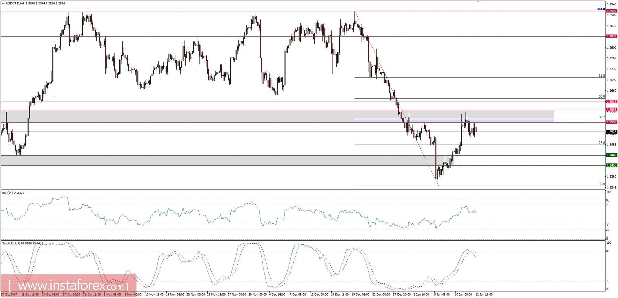This screenshot has height=298, width=618.
Task: Click the 1.2380 price scale value
Action: (611, 177)
